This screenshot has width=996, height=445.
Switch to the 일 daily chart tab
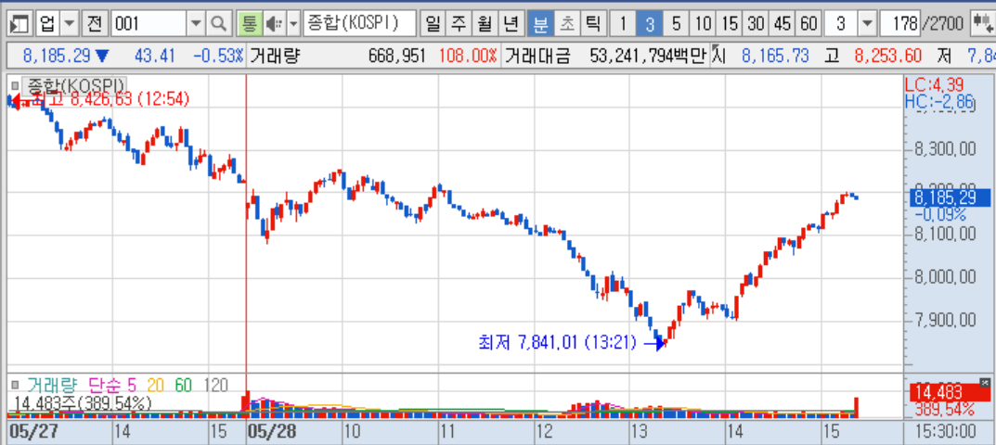point(432,25)
